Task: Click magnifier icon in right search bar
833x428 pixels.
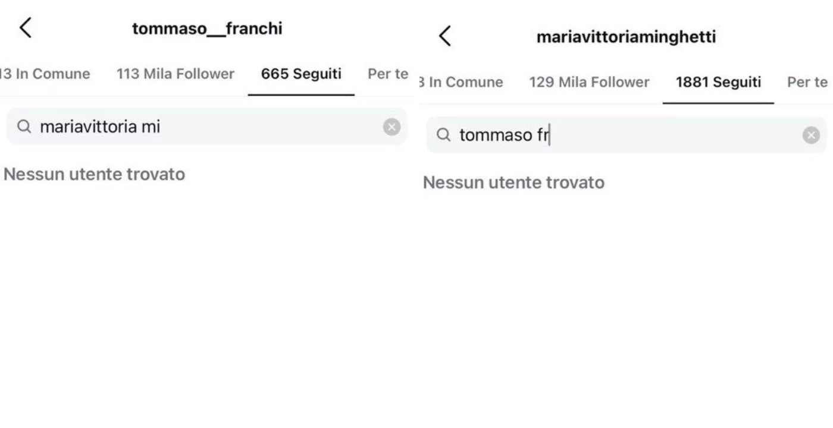Action: pyautogui.click(x=444, y=135)
